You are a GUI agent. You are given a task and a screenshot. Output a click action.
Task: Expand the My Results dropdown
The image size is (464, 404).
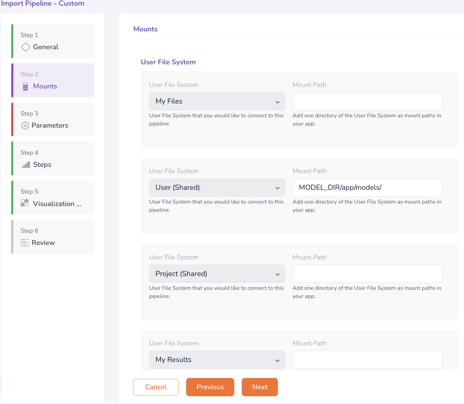[x=217, y=360]
